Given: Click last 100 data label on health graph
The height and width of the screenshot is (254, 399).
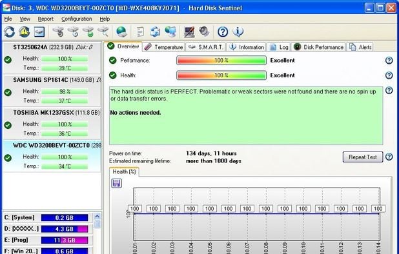Looking at the screenshot, I should [x=378, y=208].
